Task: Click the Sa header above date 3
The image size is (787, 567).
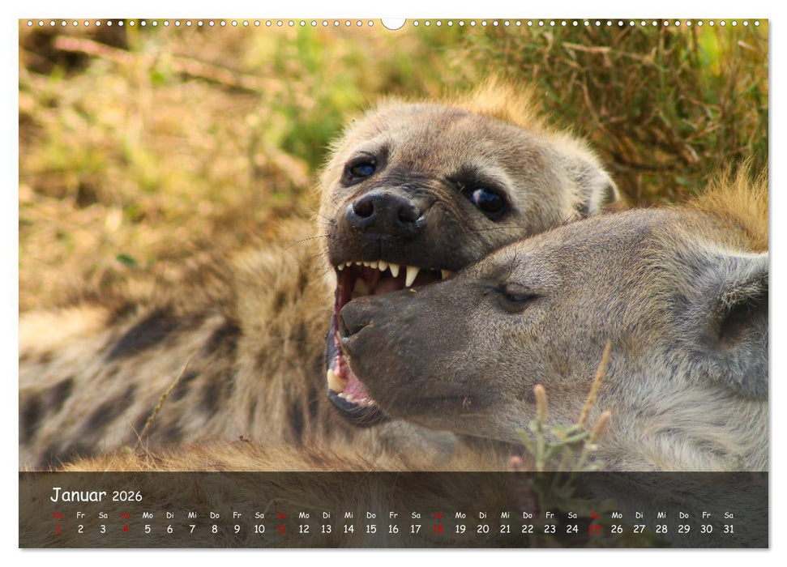Action: pos(103,515)
